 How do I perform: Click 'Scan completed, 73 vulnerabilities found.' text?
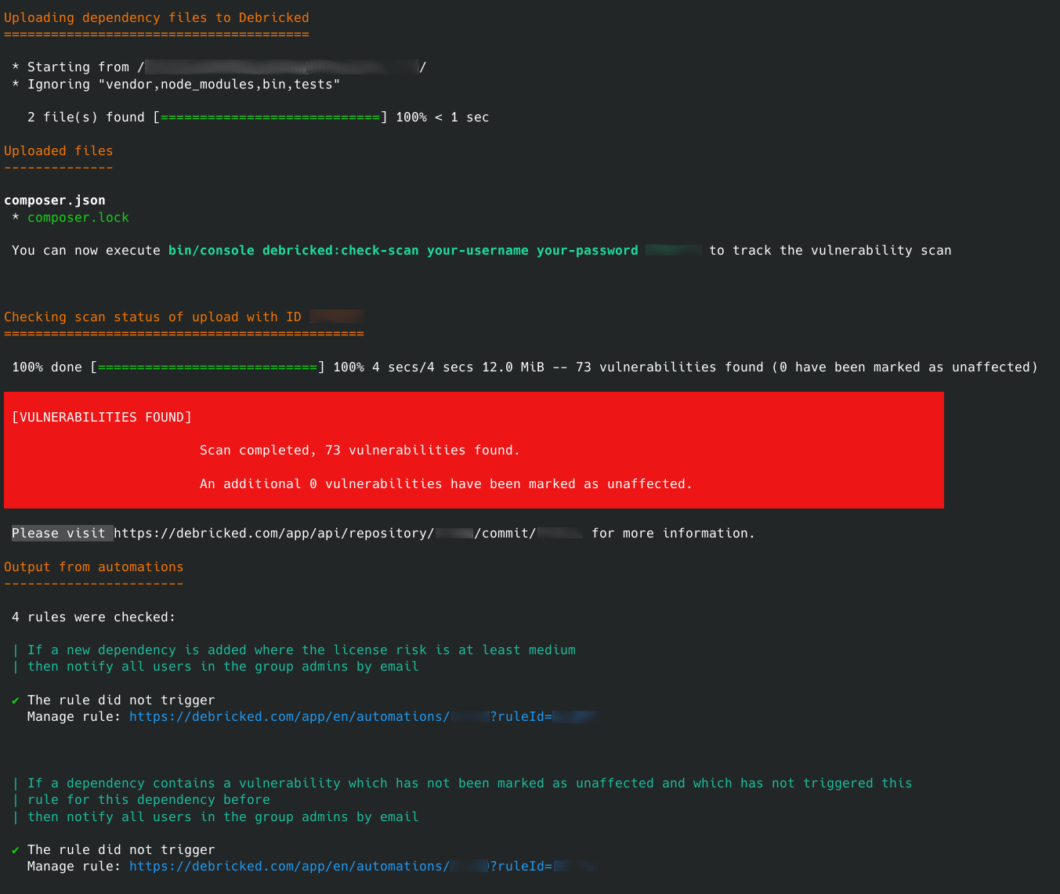(360, 450)
